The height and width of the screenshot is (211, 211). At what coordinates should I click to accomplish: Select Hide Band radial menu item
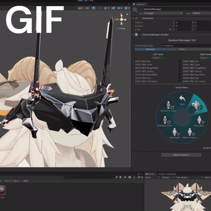click(x=174, y=133)
